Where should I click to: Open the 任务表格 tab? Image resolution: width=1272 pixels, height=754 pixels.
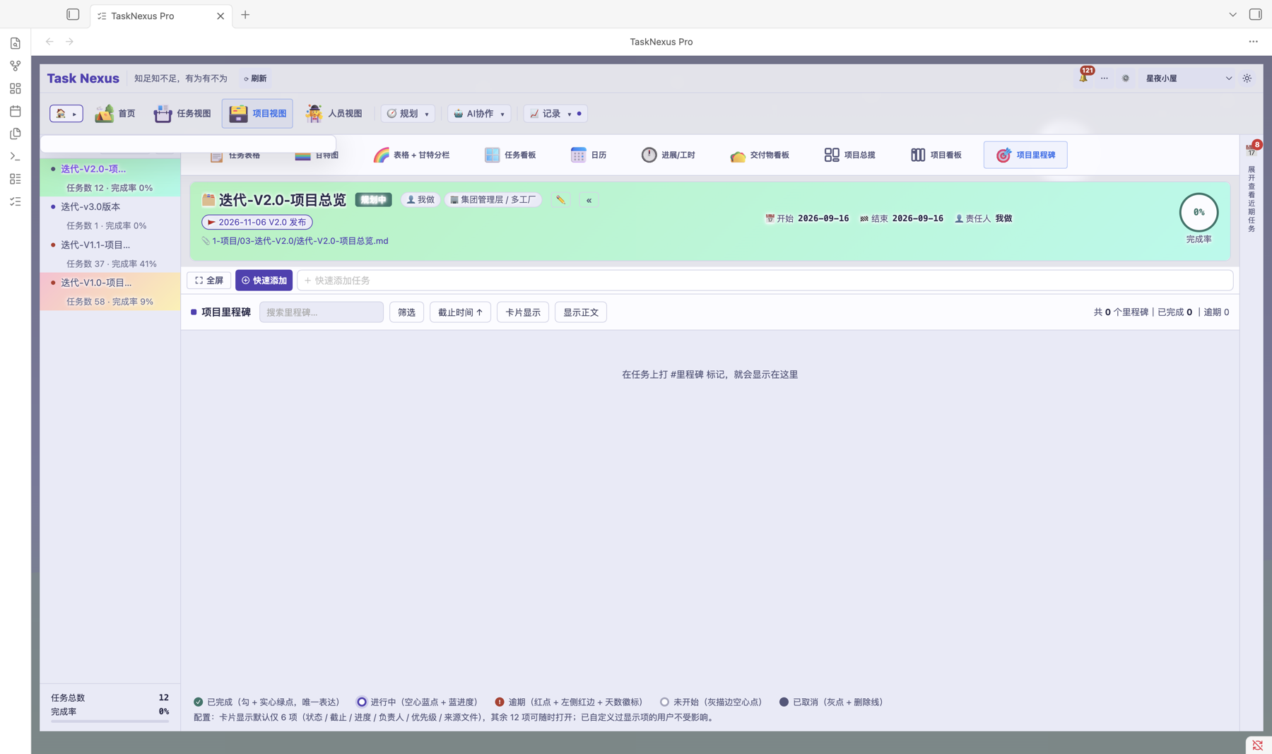235,155
